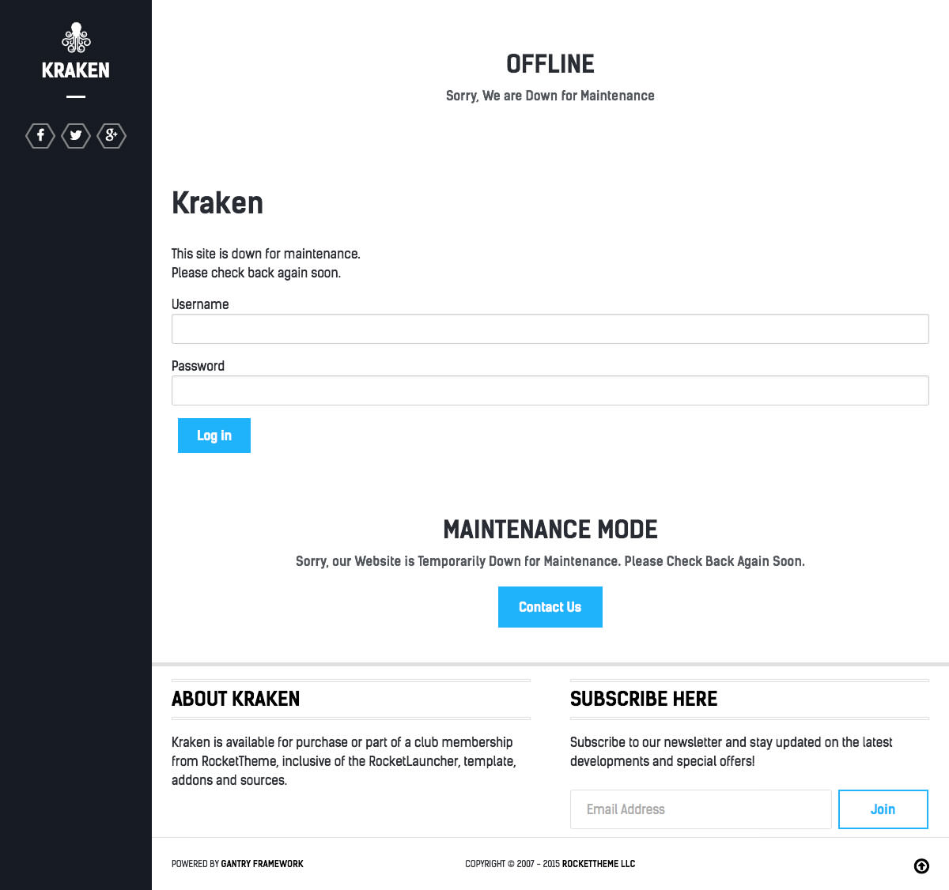Select the large Kraken heading
The width and height of the screenshot is (949, 890).
pos(217,203)
